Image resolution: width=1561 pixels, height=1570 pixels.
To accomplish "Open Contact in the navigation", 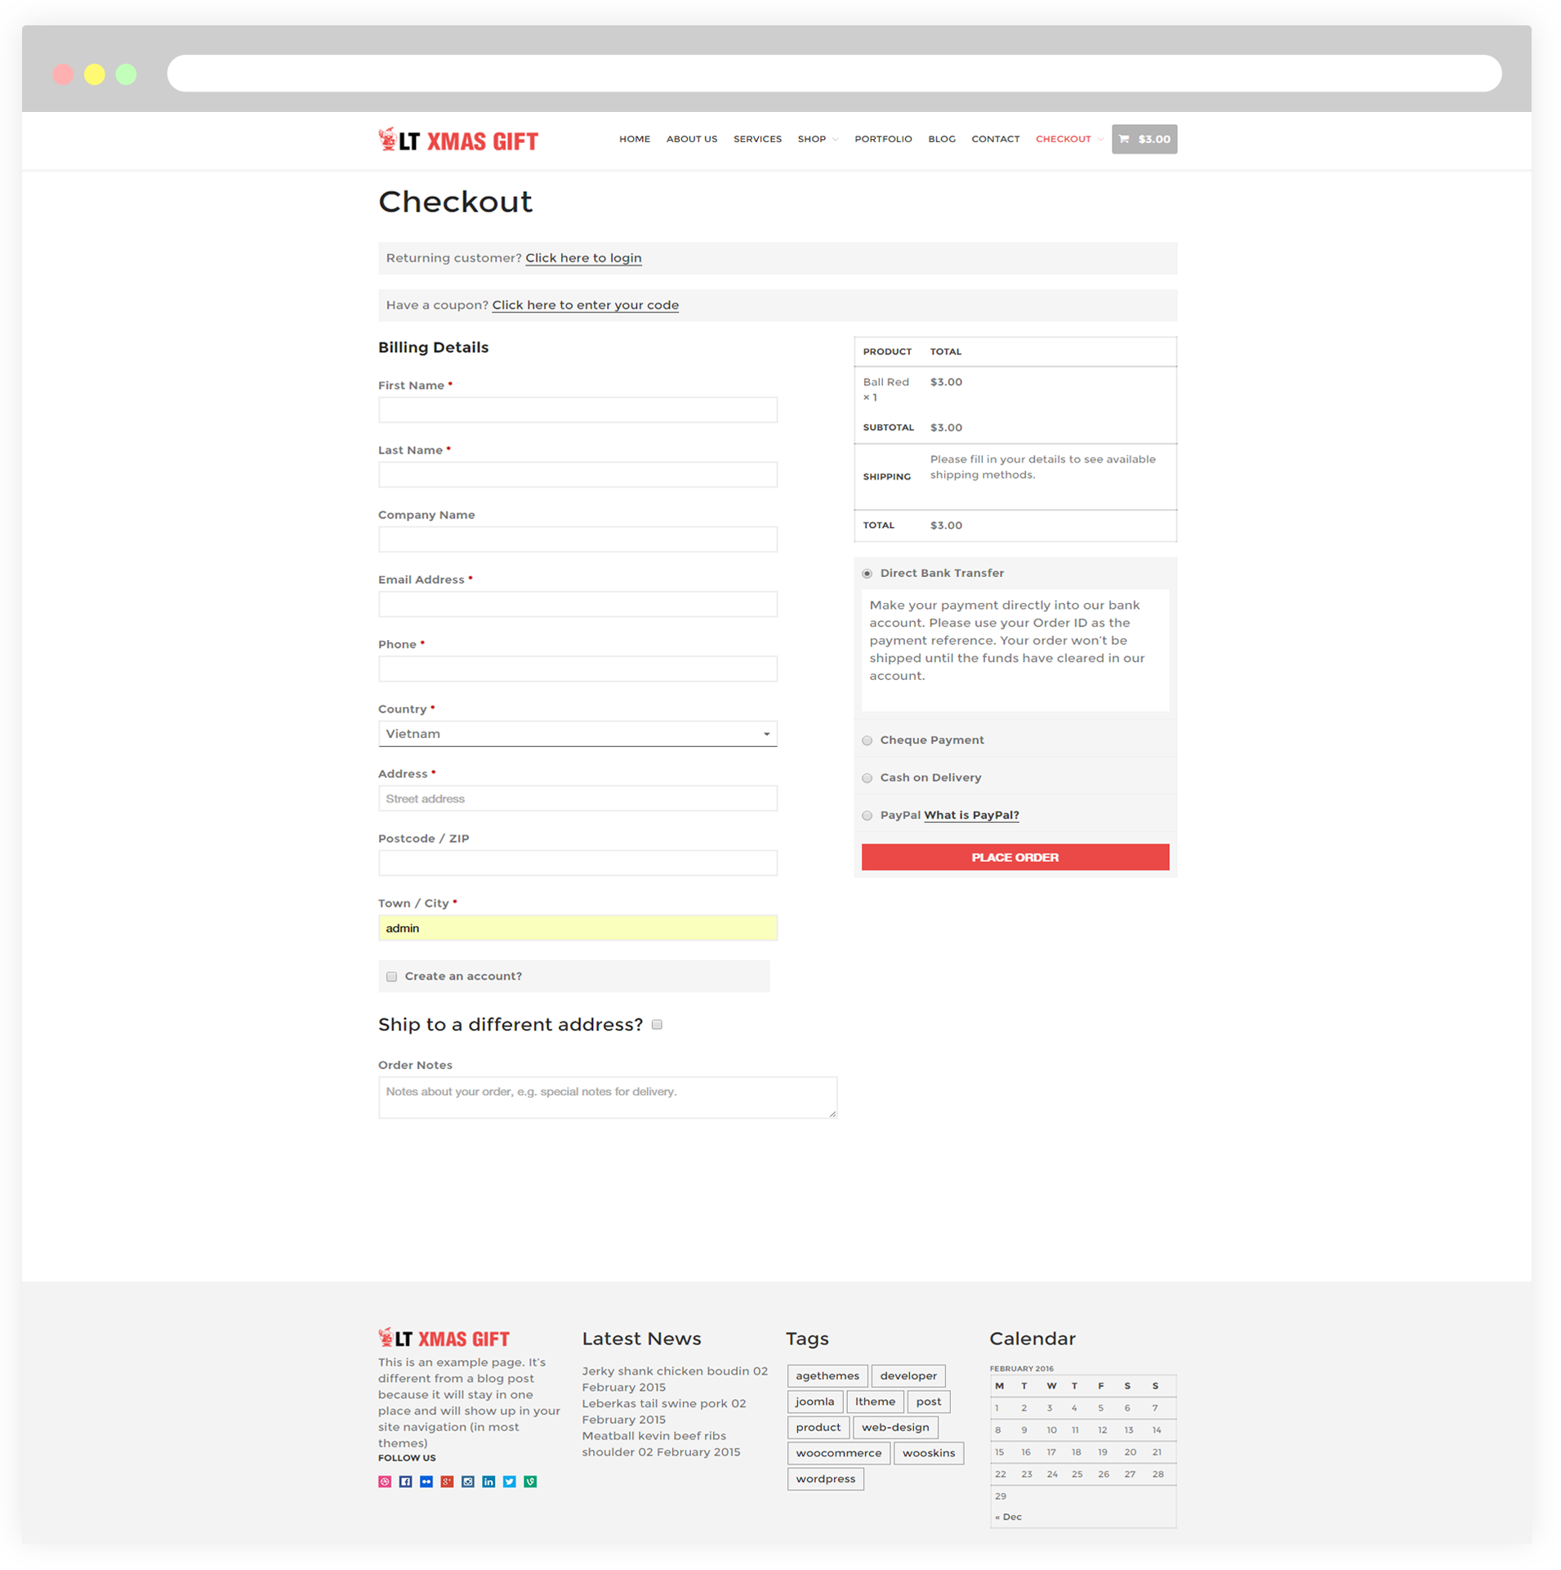I will click(x=995, y=139).
